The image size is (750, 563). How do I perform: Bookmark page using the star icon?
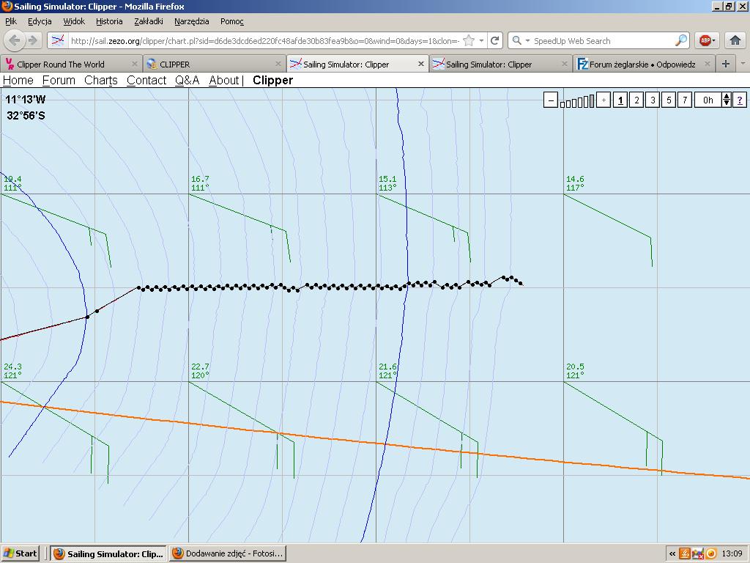pyautogui.click(x=469, y=41)
